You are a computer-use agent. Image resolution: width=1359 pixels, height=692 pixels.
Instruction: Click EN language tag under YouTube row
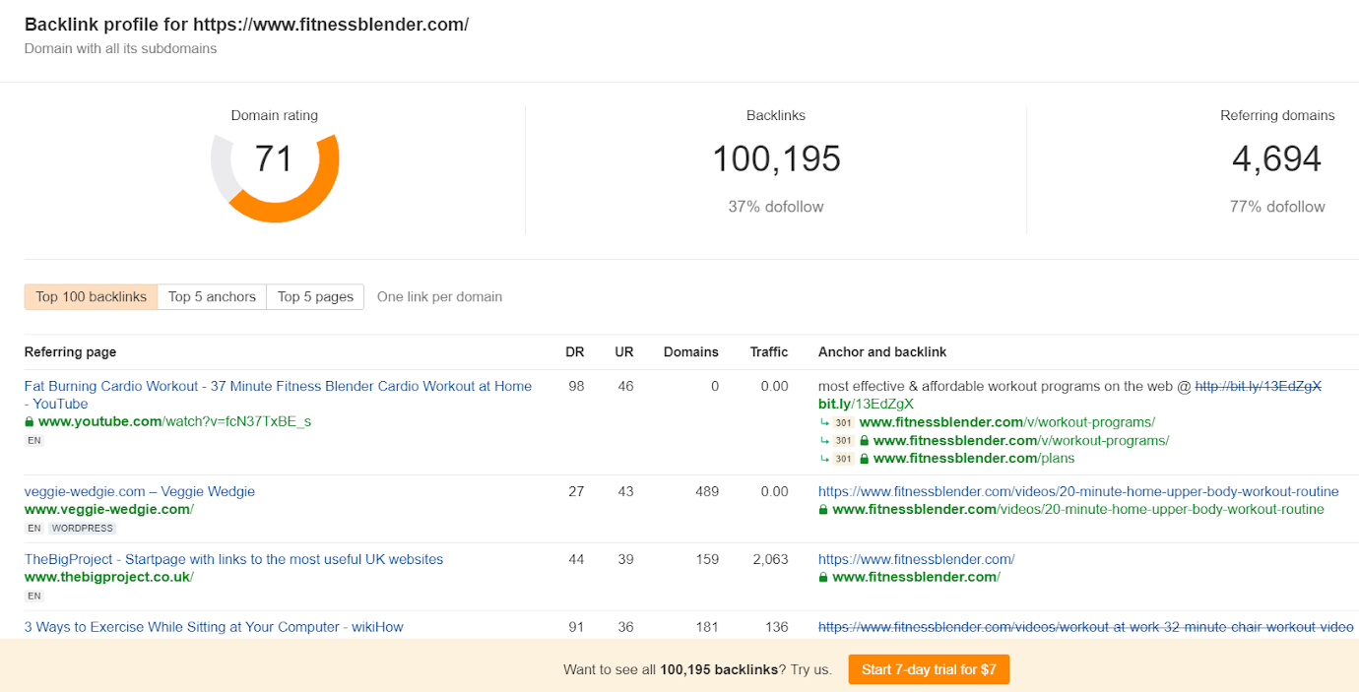tap(34, 441)
